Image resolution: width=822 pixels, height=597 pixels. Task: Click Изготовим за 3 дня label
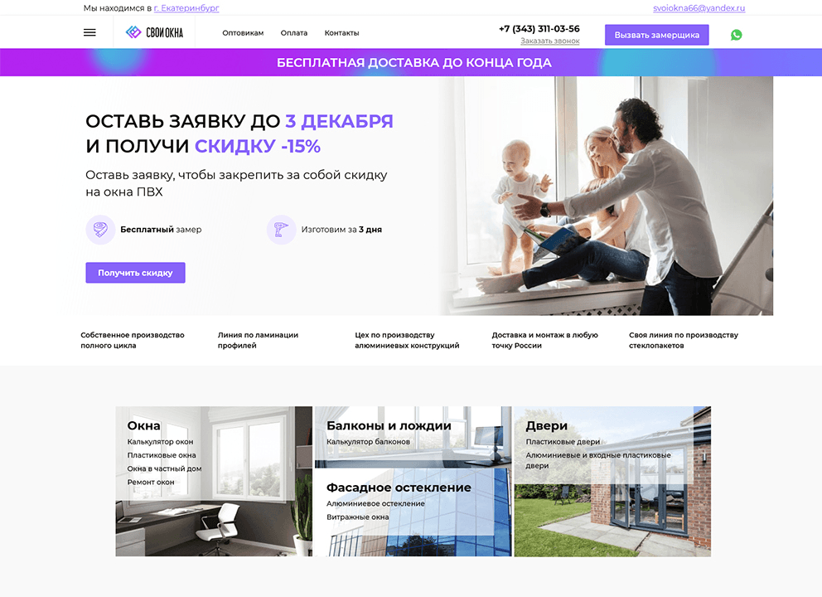pyautogui.click(x=341, y=229)
